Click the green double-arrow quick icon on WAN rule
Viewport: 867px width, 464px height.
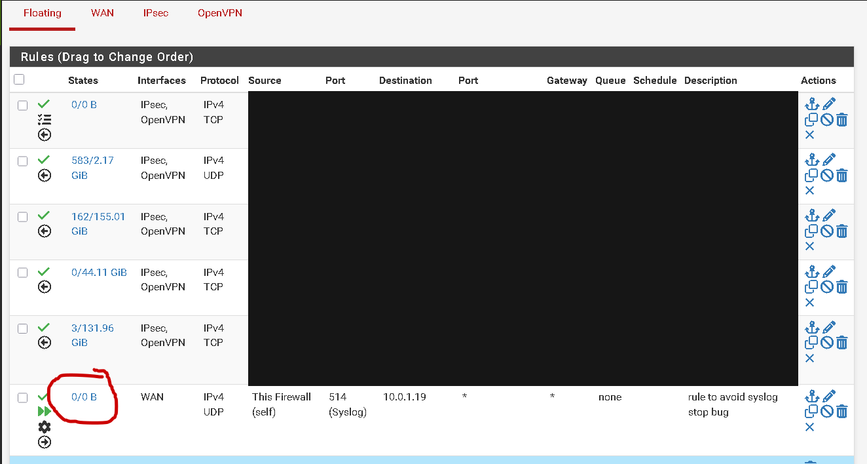(x=44, y=412)
